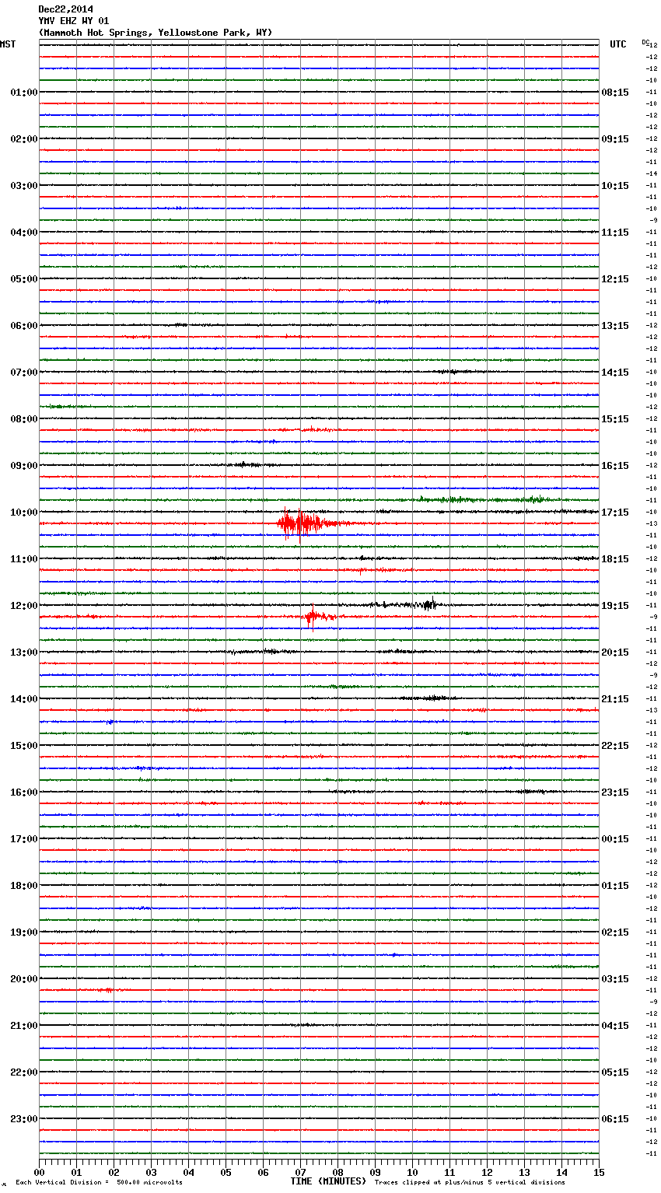Click the 10:00 MST time label
661x1193 pixels.
click(24, 513)
